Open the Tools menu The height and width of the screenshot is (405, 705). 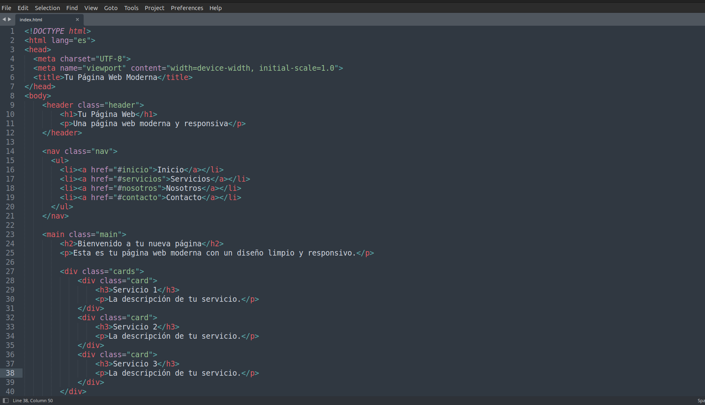[x=131, y=8]
